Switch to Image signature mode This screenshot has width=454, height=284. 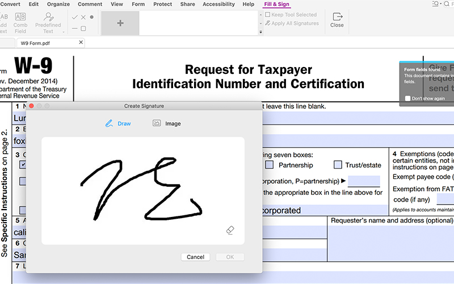(167, 123)
